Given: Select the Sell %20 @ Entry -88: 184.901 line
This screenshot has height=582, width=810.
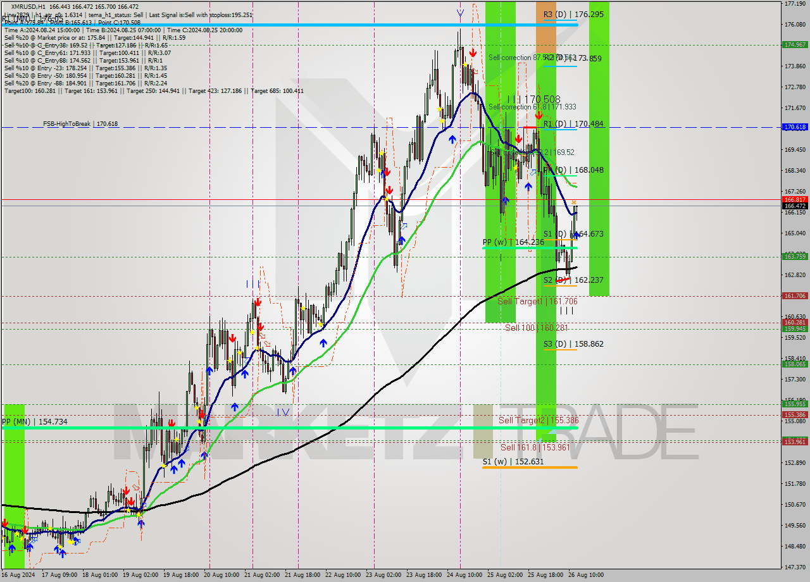Looking at the screenshot, I should 85,84.
